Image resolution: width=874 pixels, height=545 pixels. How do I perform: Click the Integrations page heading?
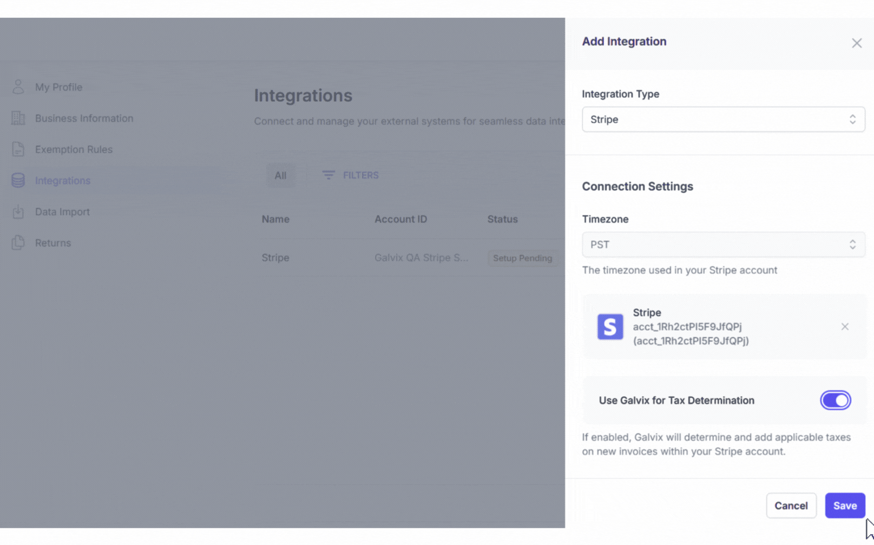click(x=303, y=95)
